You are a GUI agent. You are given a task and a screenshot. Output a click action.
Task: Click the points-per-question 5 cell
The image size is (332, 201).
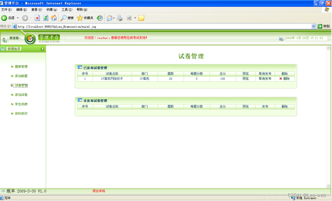pyautogui.click(x=196, y=78)
